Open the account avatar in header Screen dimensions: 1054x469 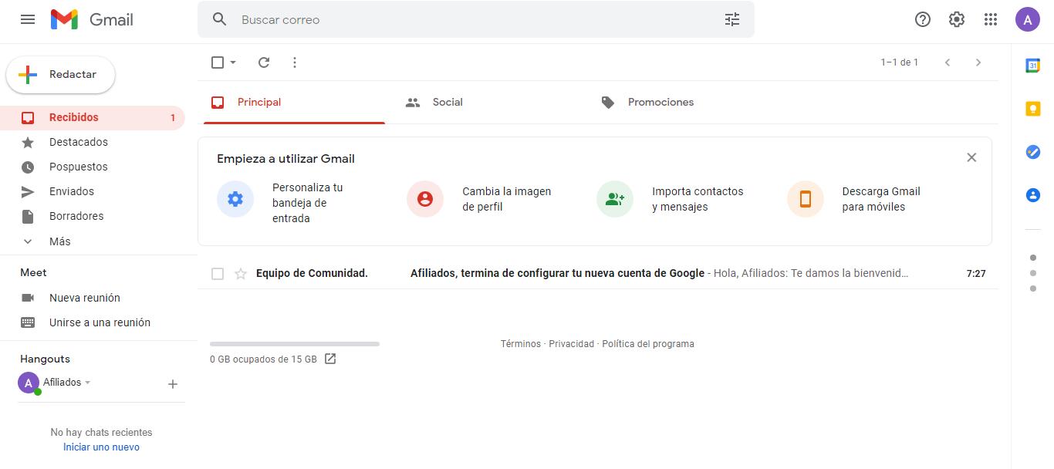(1028, 19)
